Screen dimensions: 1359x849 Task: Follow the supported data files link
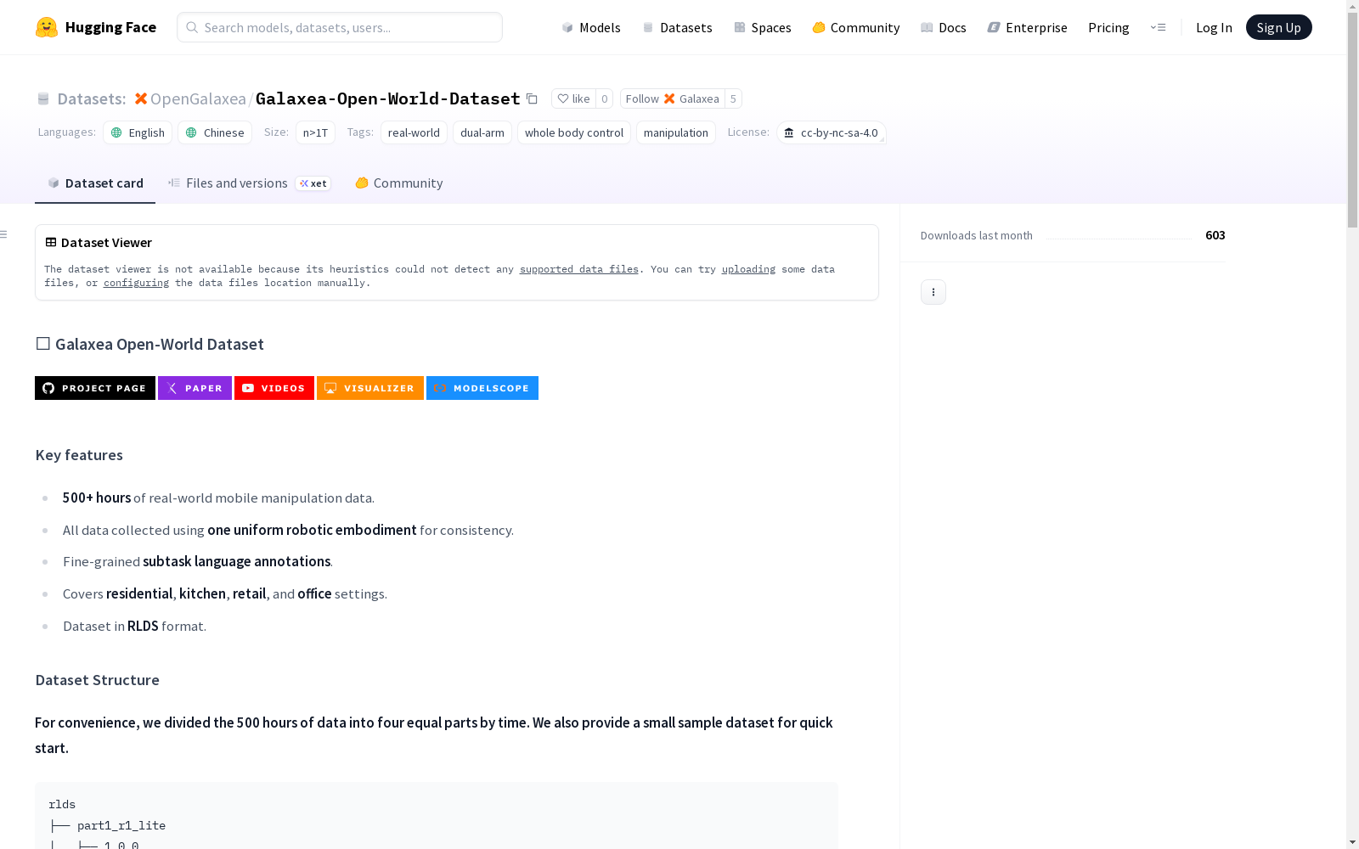coord(579,269)
